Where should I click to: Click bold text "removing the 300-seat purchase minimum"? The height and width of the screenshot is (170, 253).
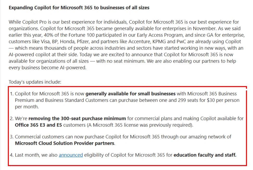coord(77,118)
